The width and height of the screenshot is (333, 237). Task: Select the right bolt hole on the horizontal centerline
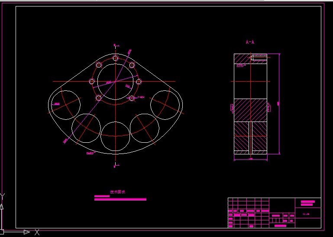(139, 81)
